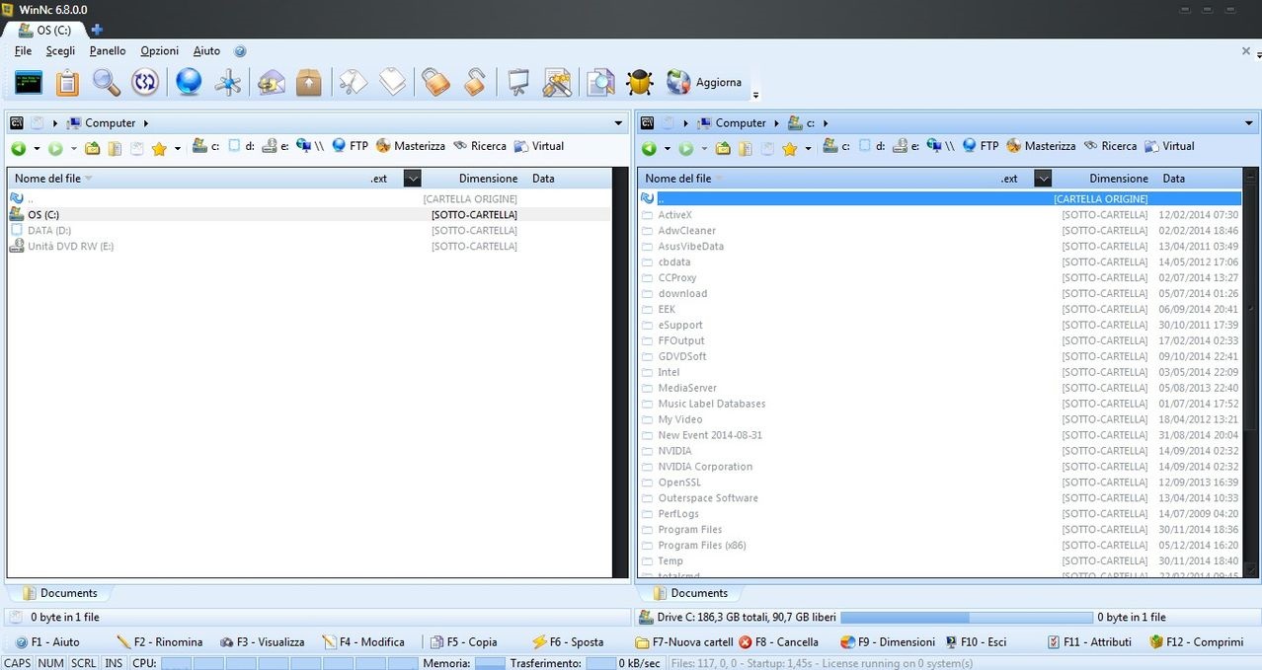Click Virtual in the left panel
The width and height of the screenshot is (1262, 670).
[x=538, y=146]
